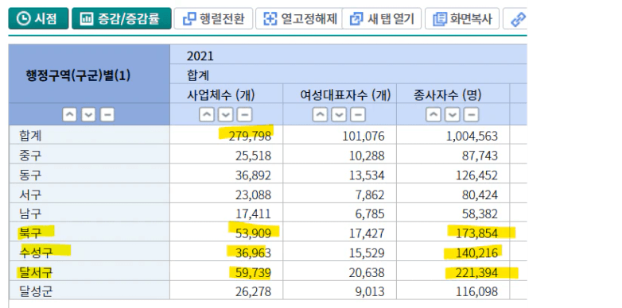
Task: Click 동구 female representatives 13,534
Action: [x=367, y=175]
